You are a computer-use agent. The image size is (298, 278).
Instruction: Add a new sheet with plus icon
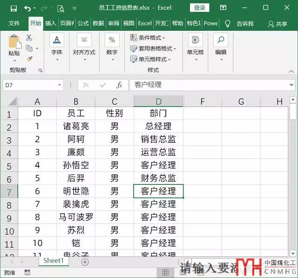(85, 262)
